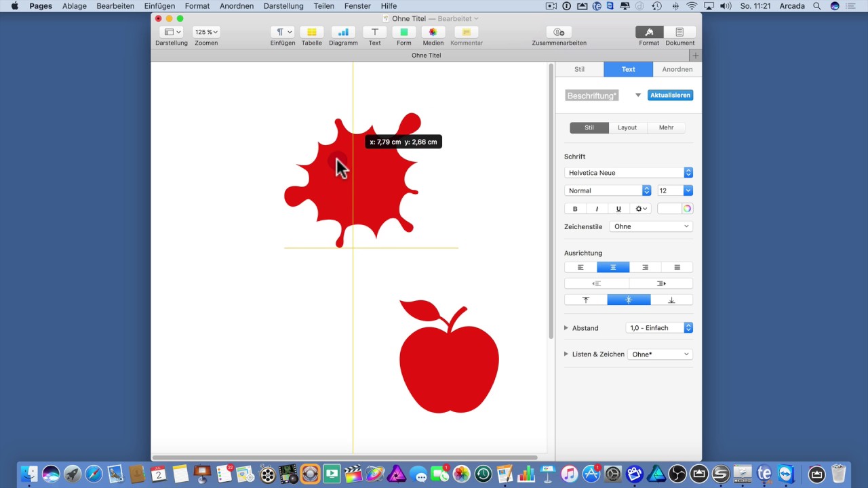This screenshot has width=868, height=488.
Task: Open the Normal font style dropdown
Action: click(608, 190)
